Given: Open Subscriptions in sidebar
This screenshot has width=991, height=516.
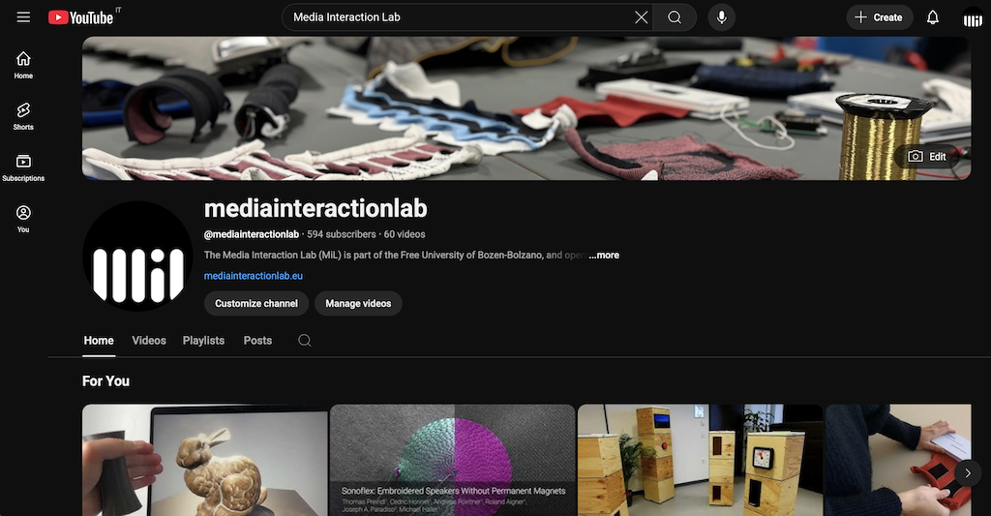Looking at the screenshot, I should tap(23, 167).
